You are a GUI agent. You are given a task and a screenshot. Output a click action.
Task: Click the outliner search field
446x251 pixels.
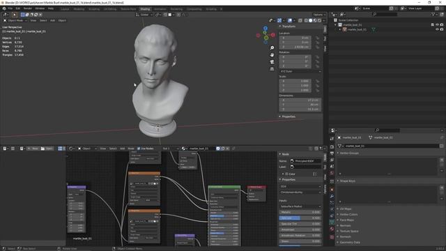pyautogui.click(x=385, y=14)
